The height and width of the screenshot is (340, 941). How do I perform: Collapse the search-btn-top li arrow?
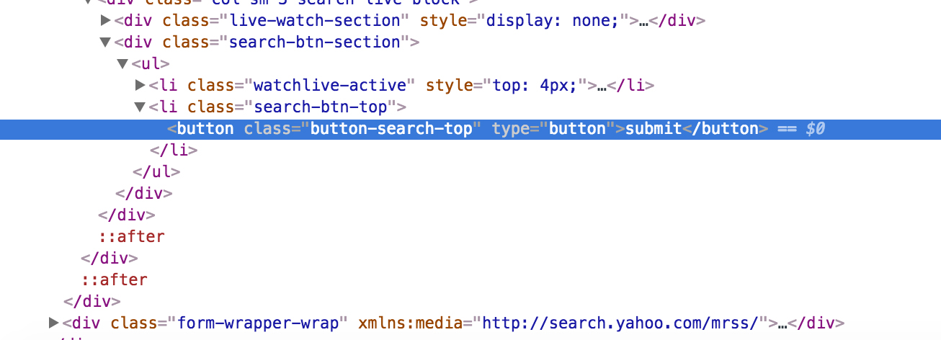[141, 107]
